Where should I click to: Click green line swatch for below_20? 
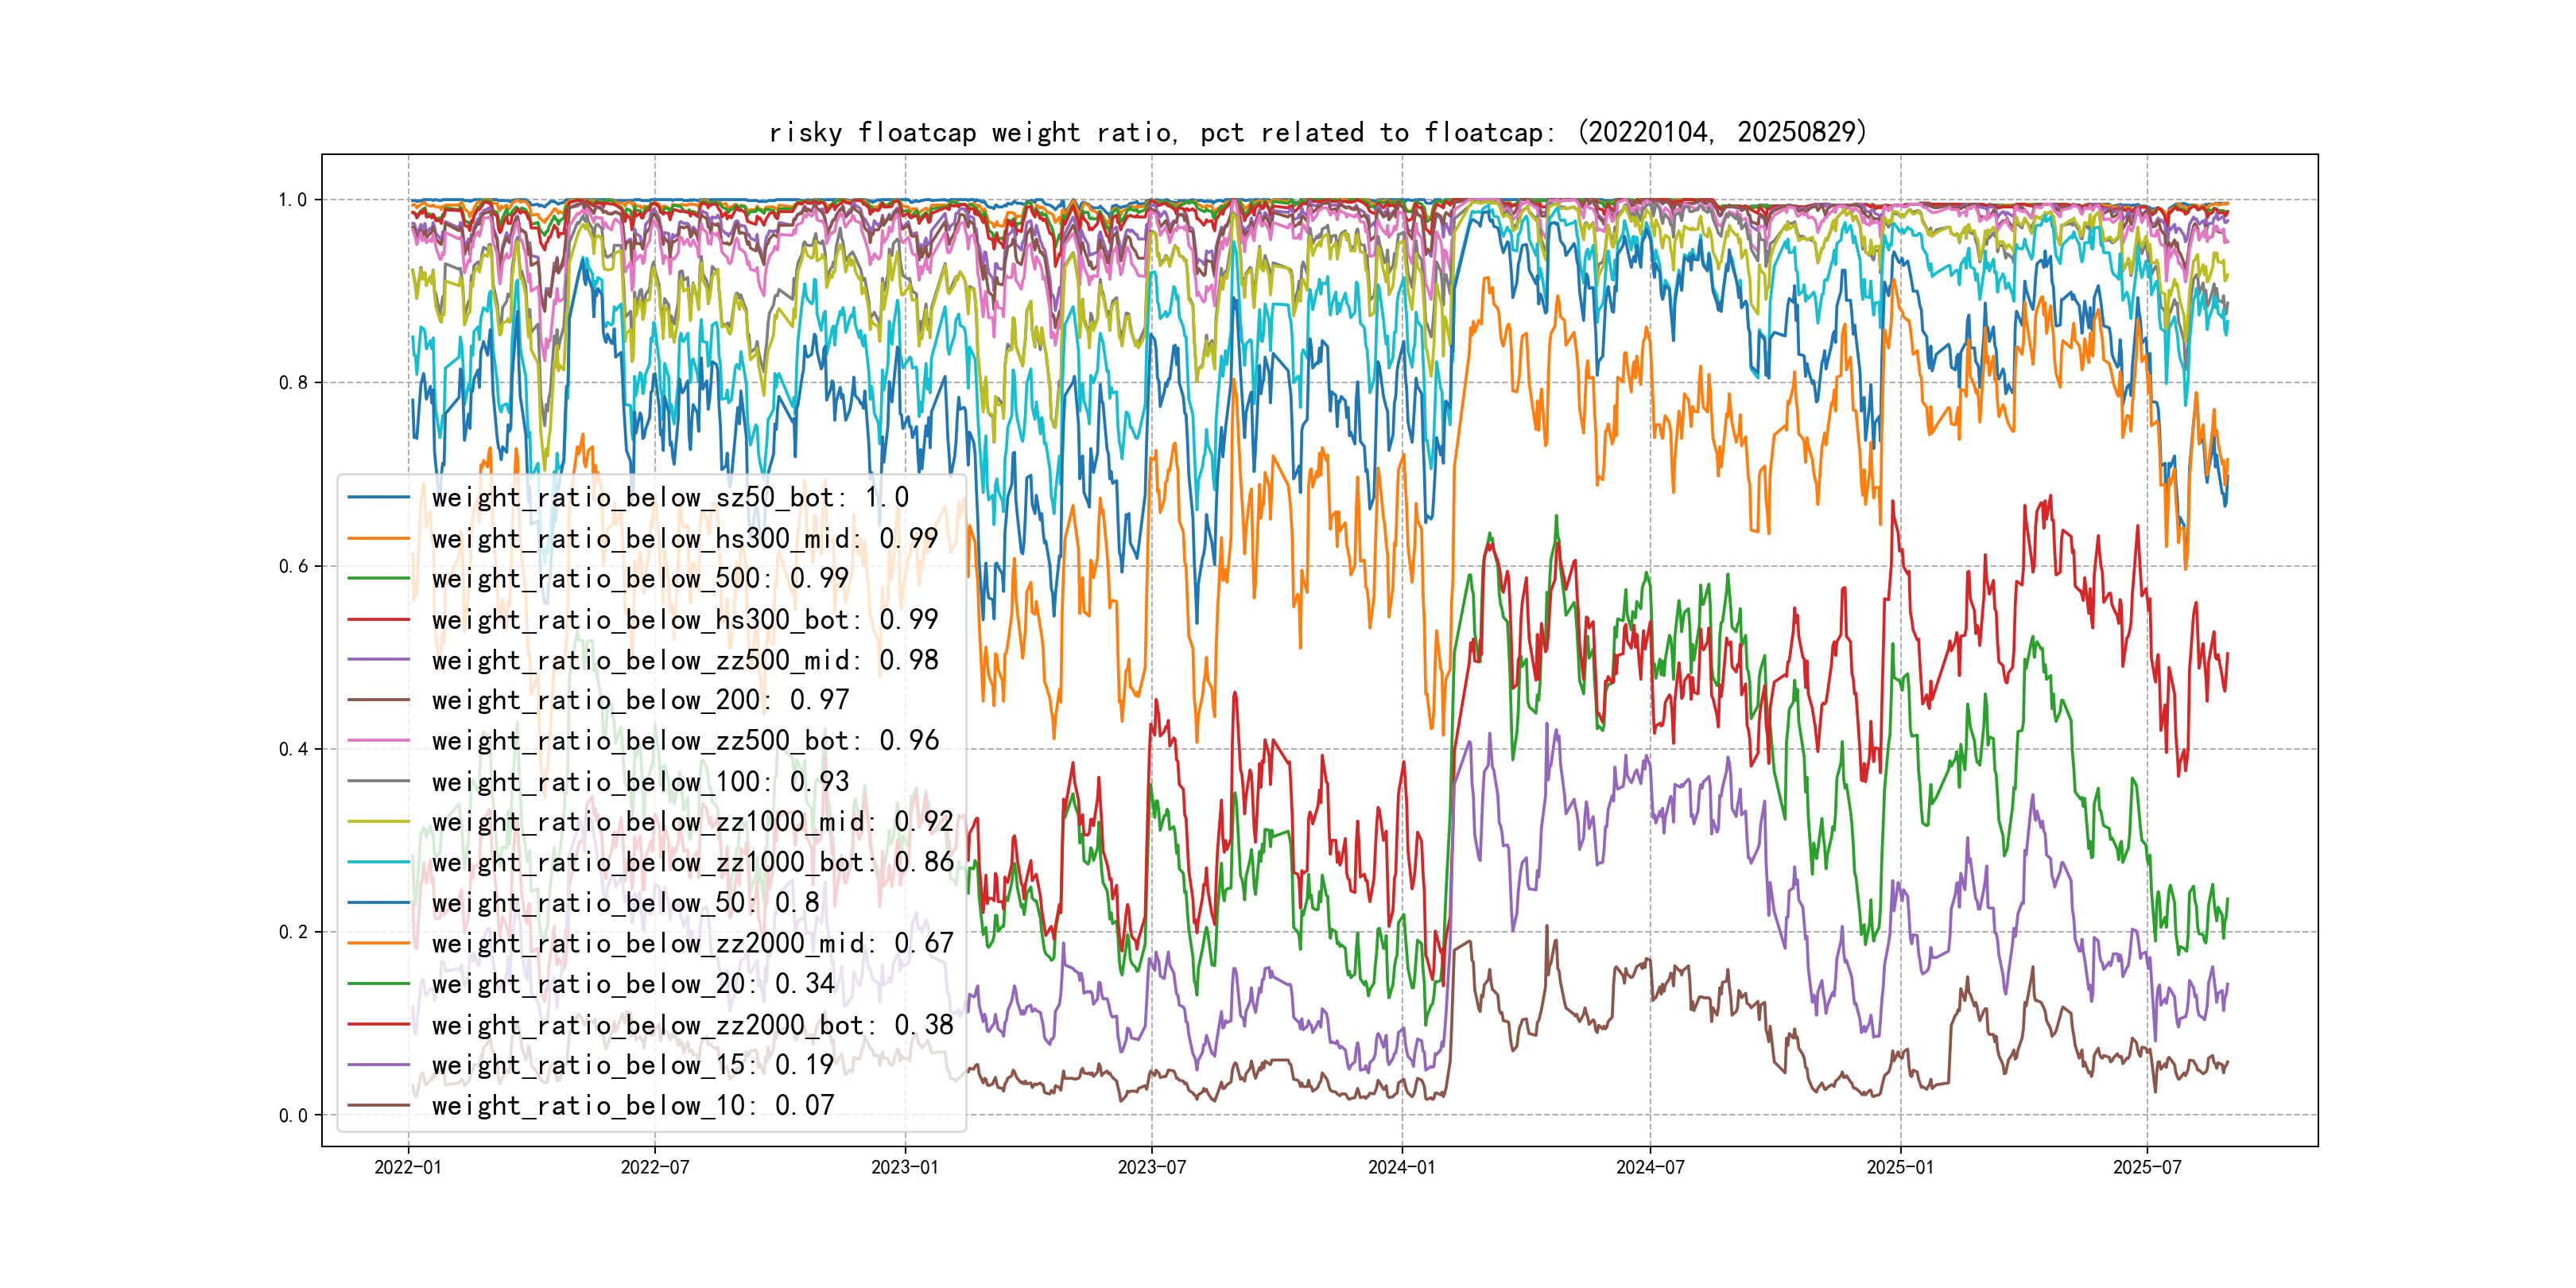tap(378, 984)
